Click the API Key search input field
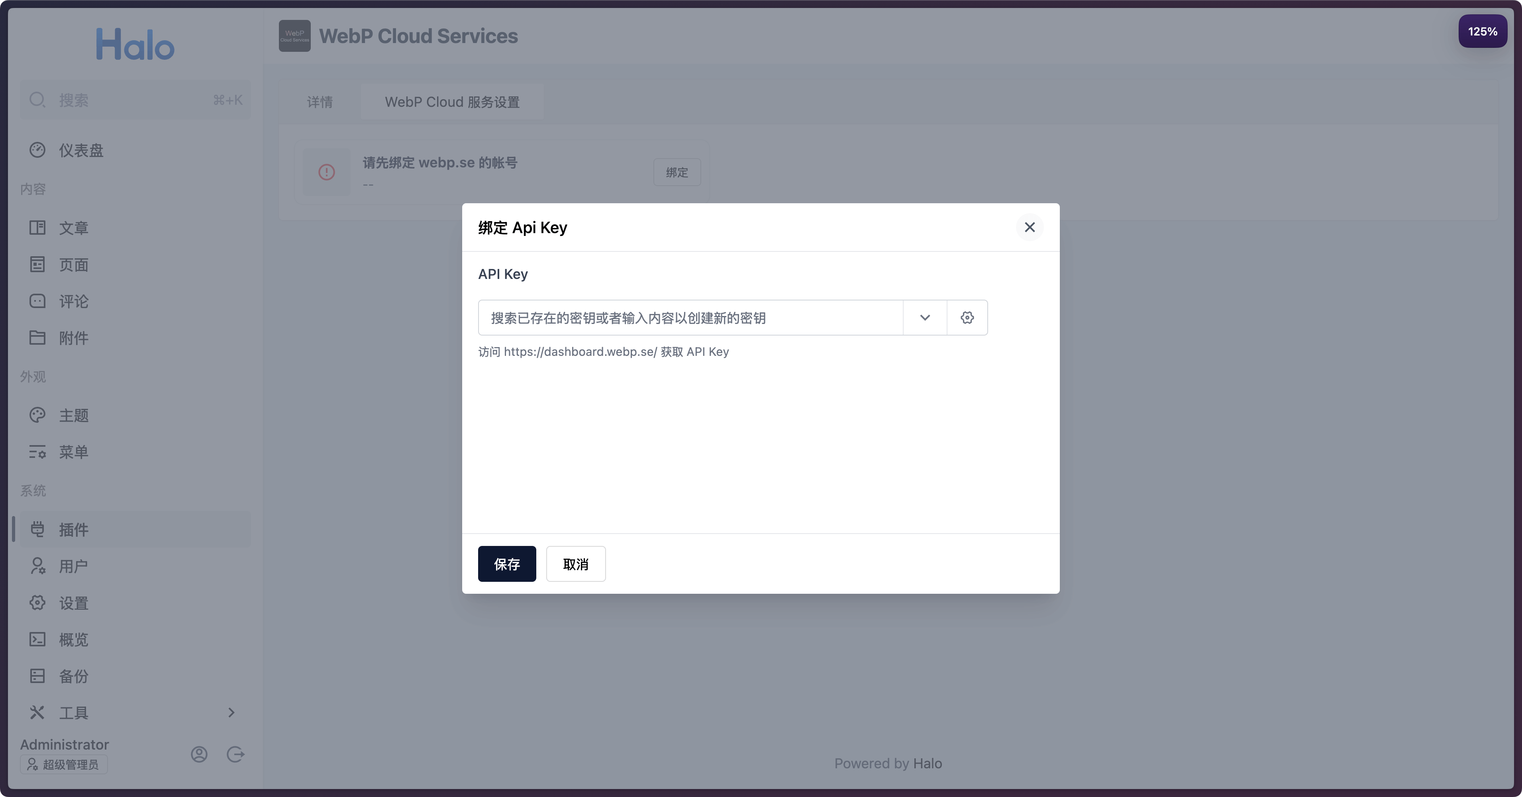Viewport: 1522px width, 797px height. pyautogui.click(x=690, y=318)
